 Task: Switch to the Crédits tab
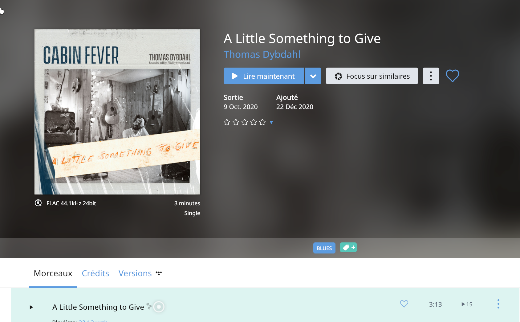point(95,273)
